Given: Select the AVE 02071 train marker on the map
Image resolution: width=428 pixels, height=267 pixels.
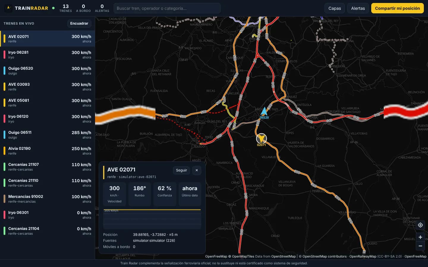Looking at the screenshot, I should (262, 139).
